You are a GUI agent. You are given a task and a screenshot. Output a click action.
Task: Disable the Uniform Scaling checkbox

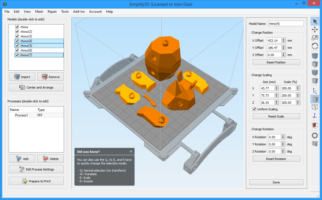254,109
